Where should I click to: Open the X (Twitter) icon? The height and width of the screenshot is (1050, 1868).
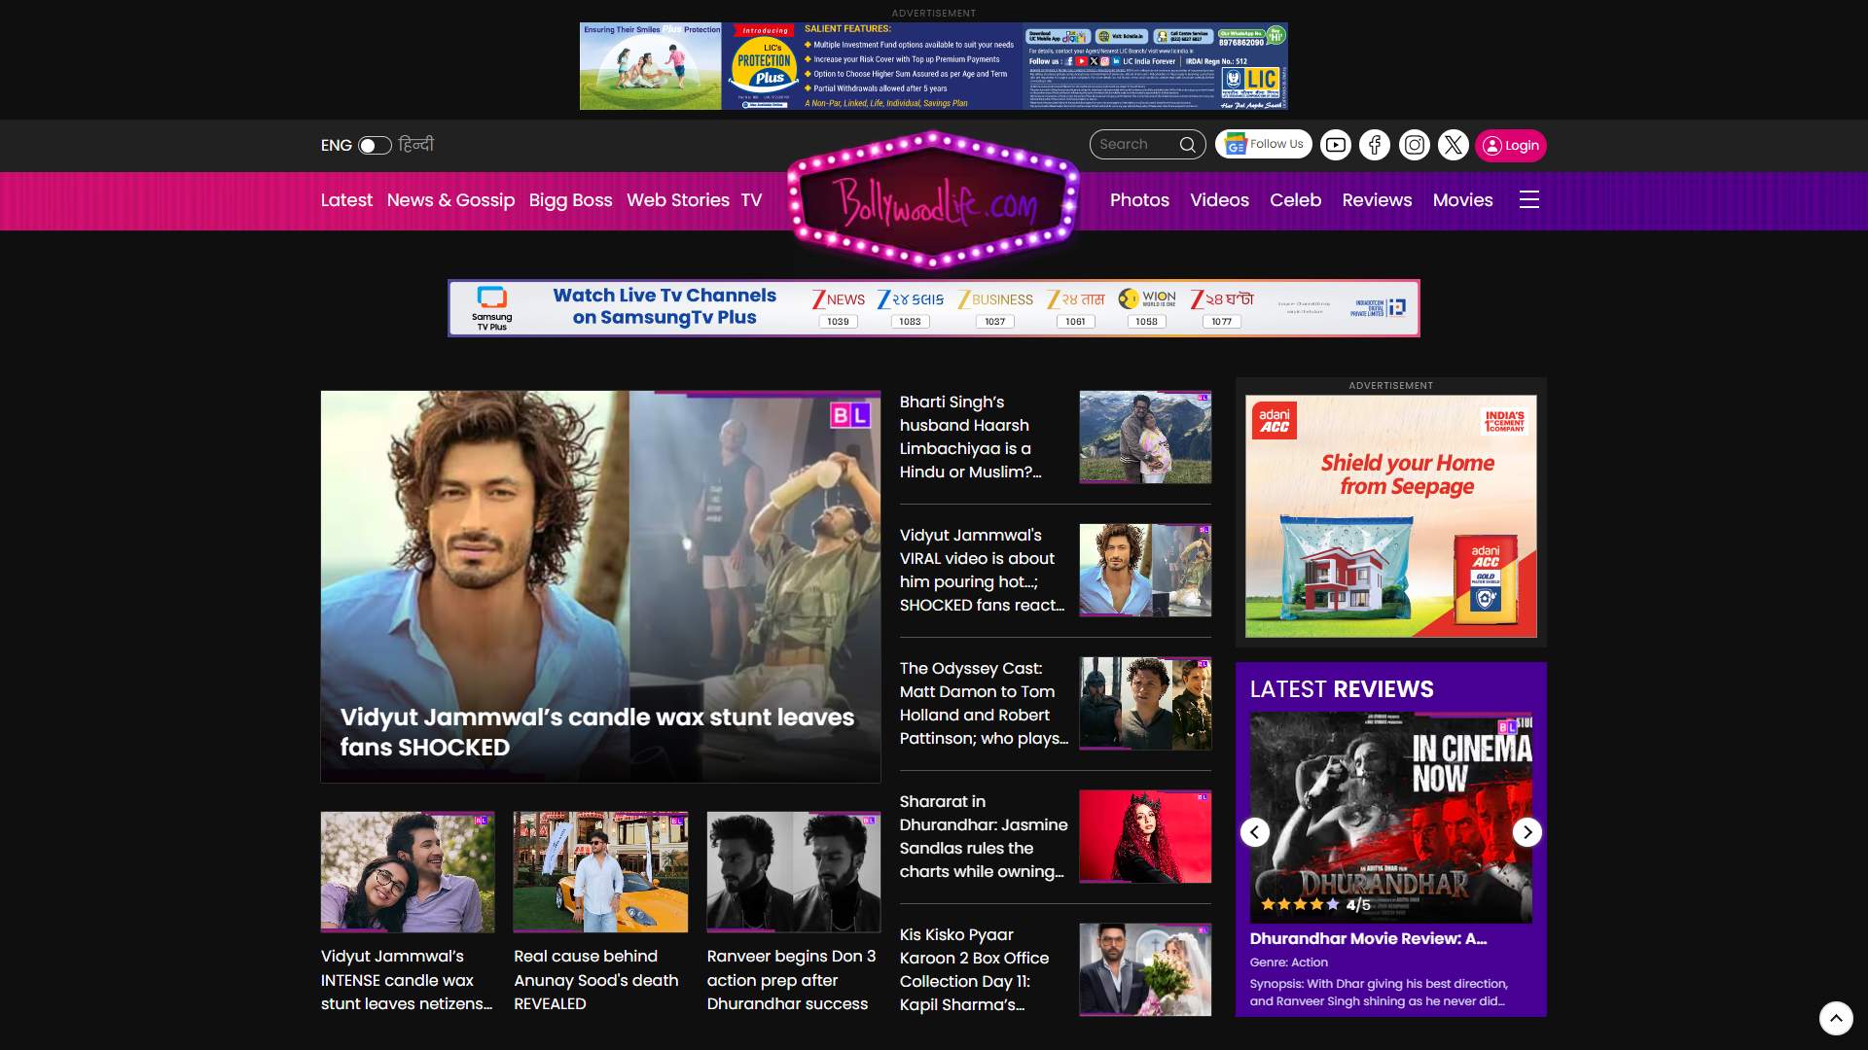(1453, 144)
